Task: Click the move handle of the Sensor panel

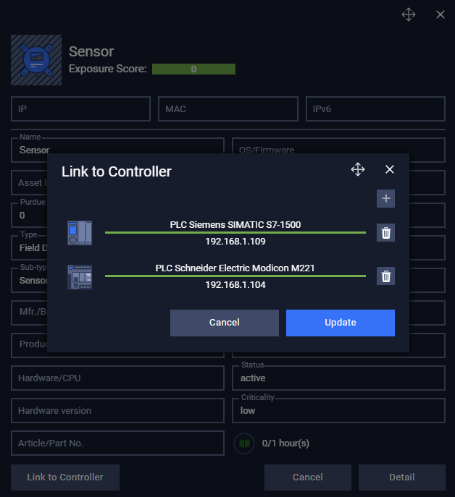Action: 409,14
